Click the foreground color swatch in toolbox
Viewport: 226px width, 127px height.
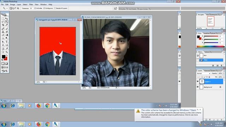point(4,56)
